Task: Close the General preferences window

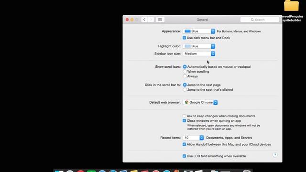Action: [x=127, y=20]
